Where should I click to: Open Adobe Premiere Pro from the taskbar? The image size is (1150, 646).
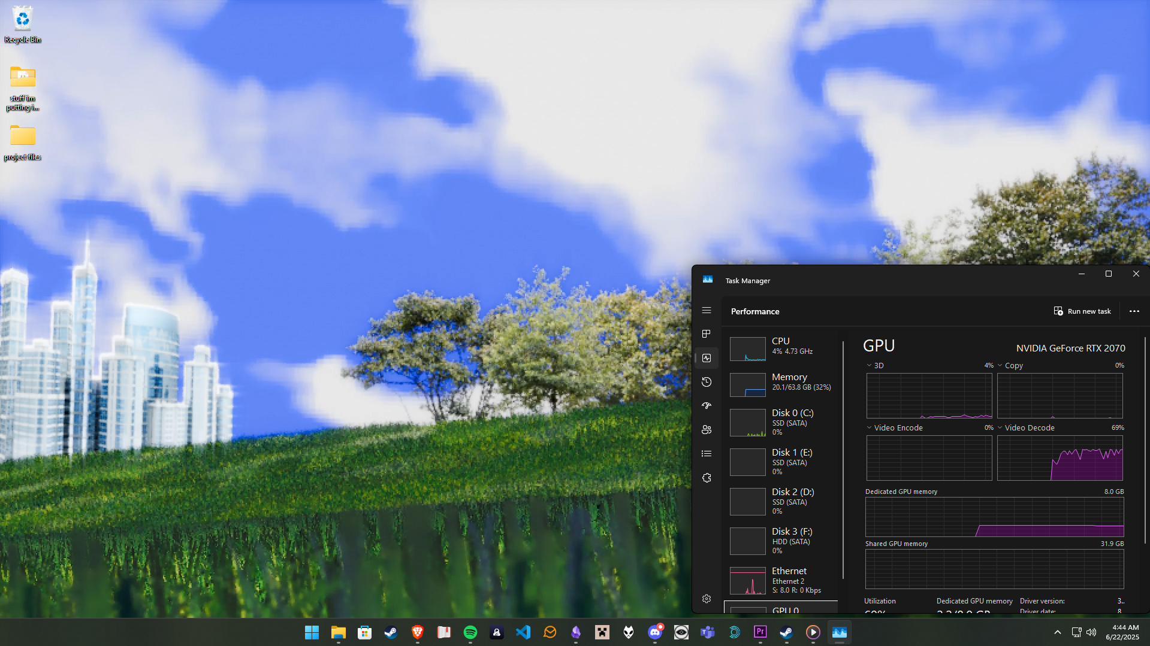pos(760,632)
